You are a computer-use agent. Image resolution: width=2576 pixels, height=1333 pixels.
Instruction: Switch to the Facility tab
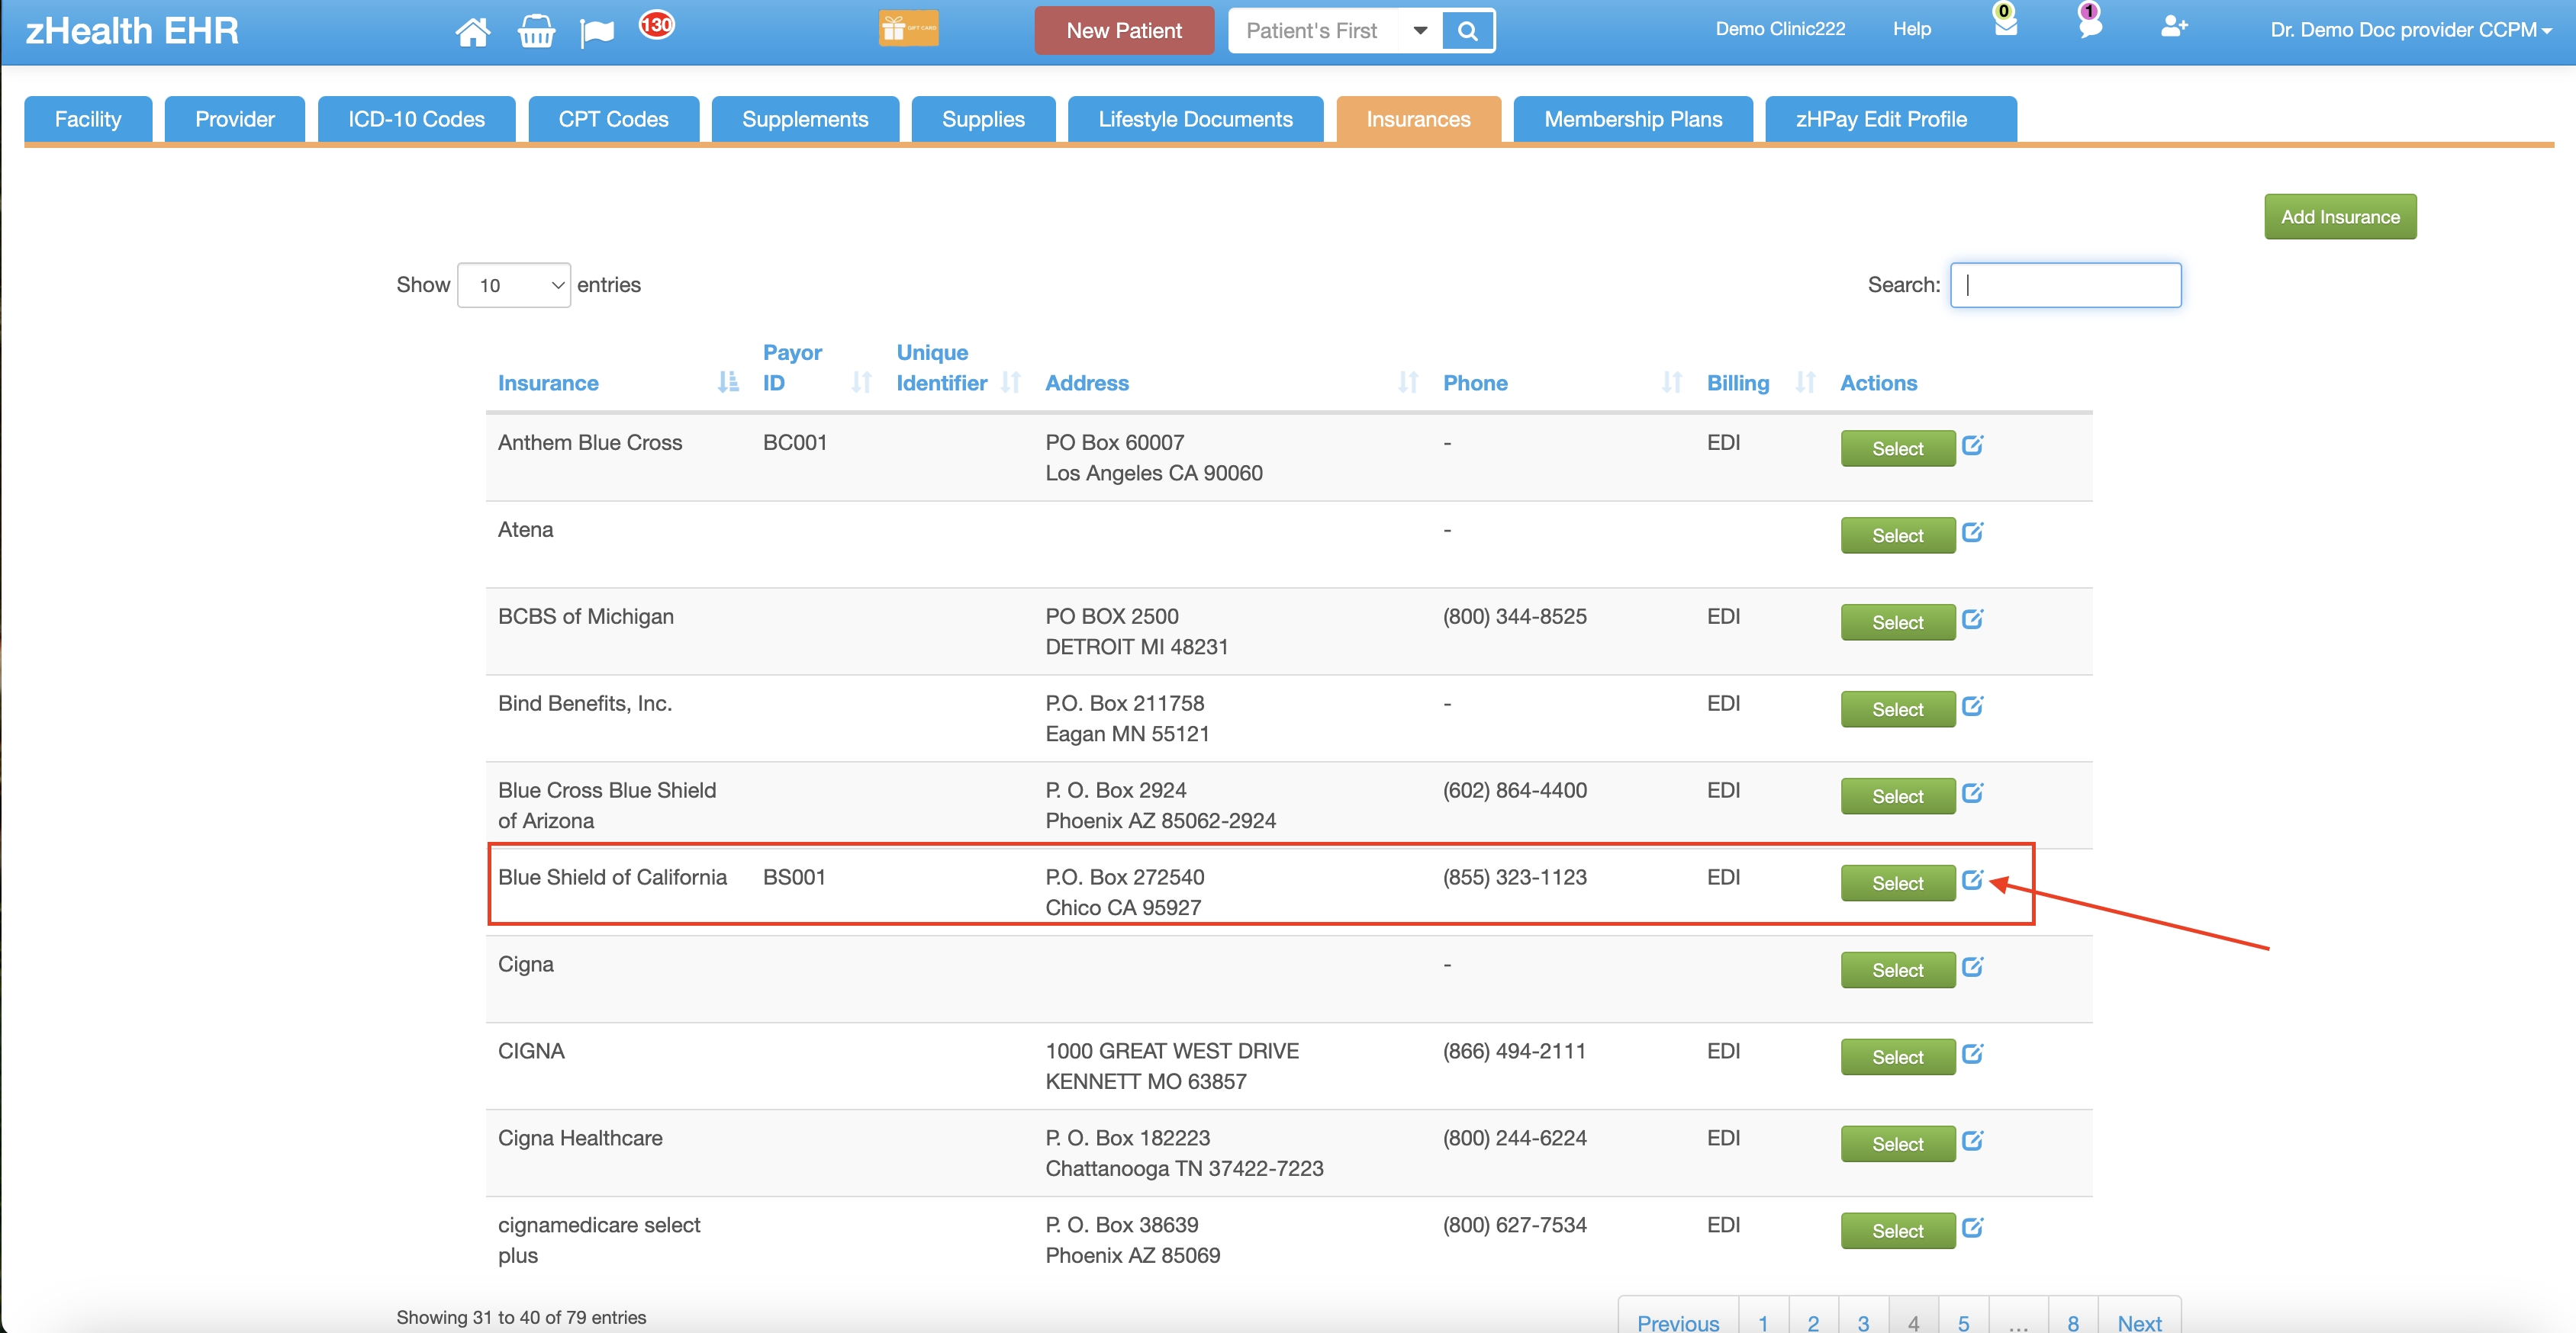tap(88, 119)
